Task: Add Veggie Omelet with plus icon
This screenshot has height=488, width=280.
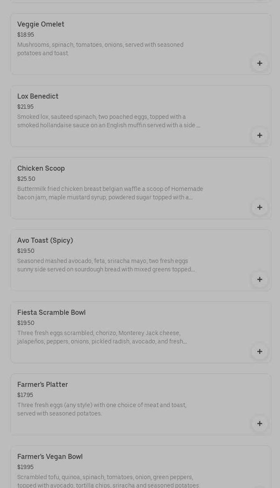Action: 260,63
